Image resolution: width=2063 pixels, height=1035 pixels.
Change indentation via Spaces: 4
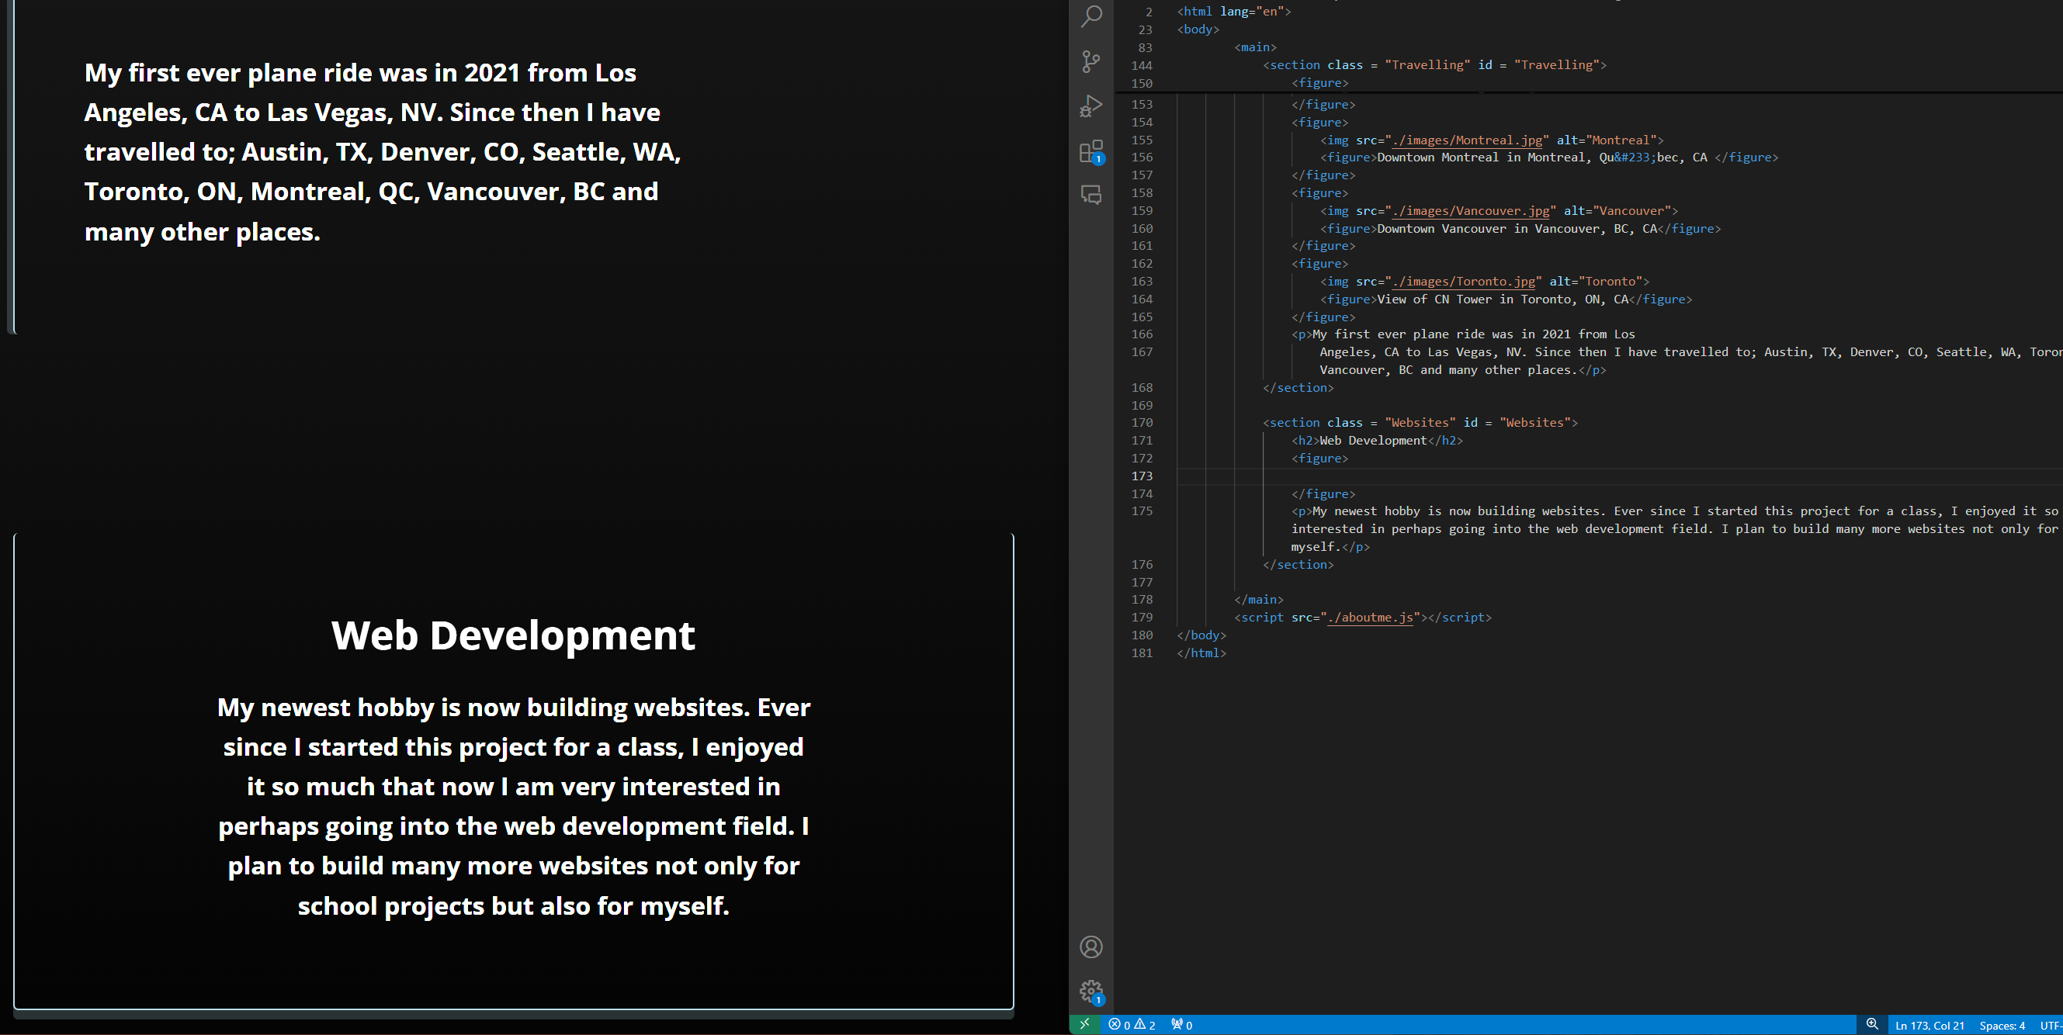[2002, 1026]
